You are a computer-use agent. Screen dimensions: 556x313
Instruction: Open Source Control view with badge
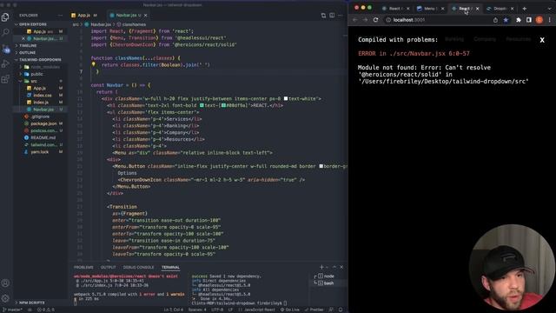(5, 49)
